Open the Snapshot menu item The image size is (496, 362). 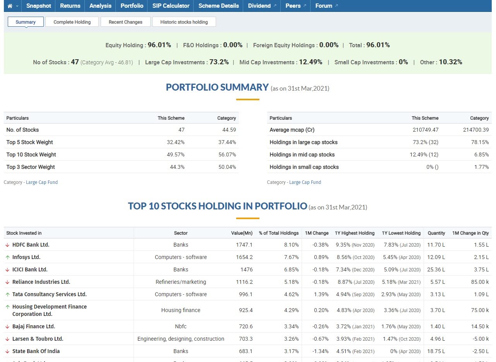tap(38, 6)
